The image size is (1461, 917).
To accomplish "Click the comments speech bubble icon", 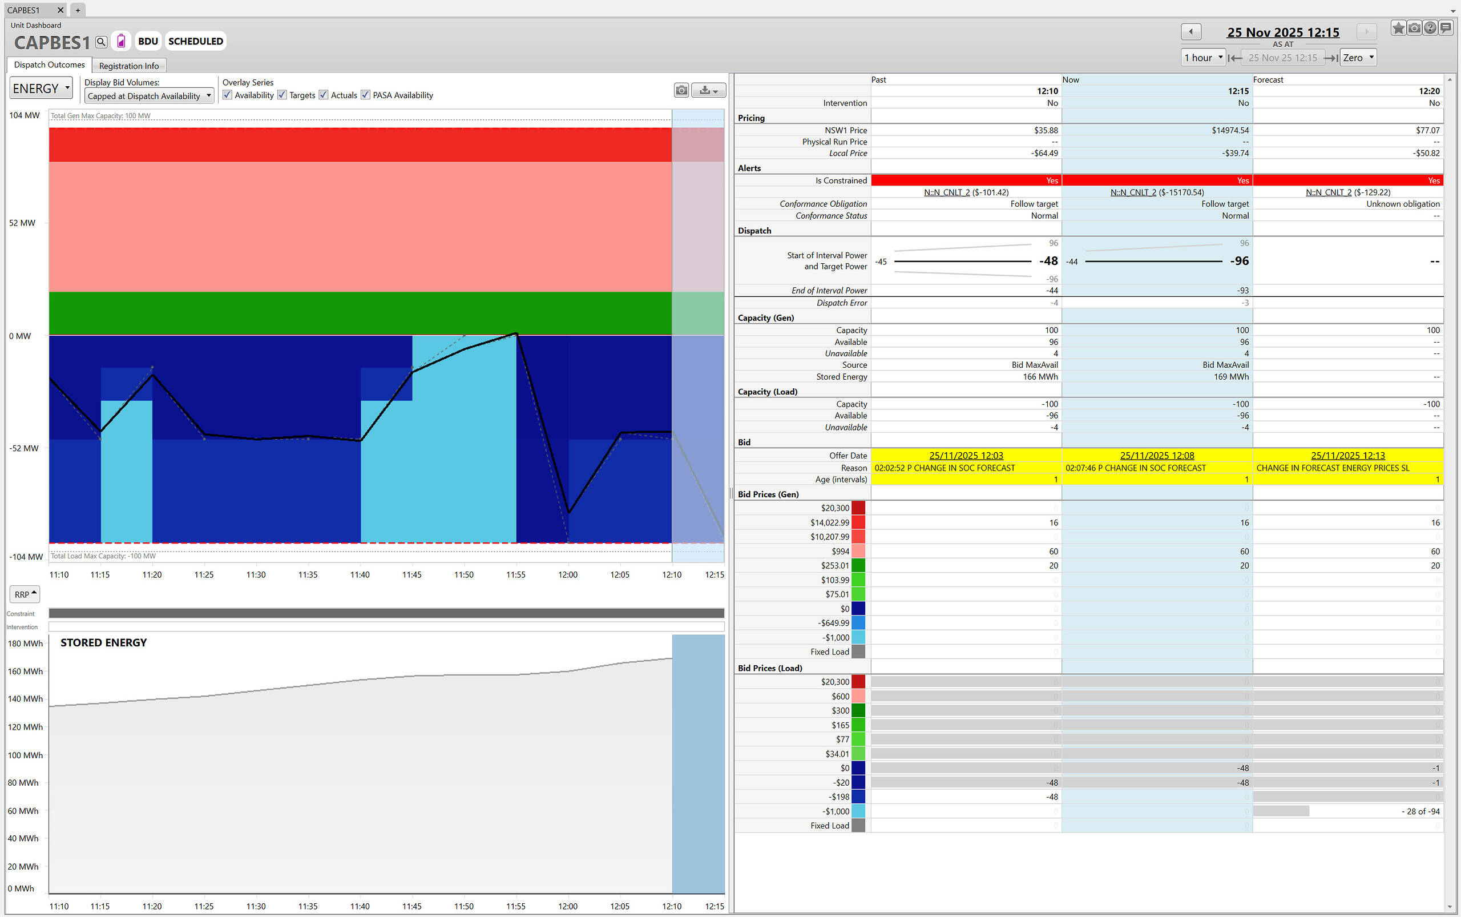I will click(x=1446, y=28).
